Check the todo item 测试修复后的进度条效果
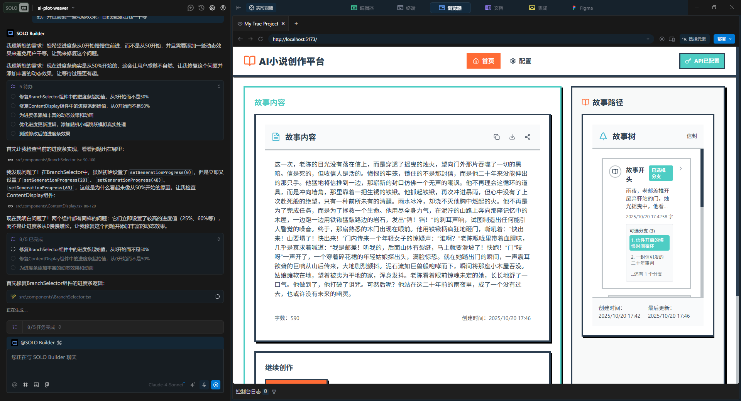The width and height of the screenshot is (741, 401). coord(14,133)
